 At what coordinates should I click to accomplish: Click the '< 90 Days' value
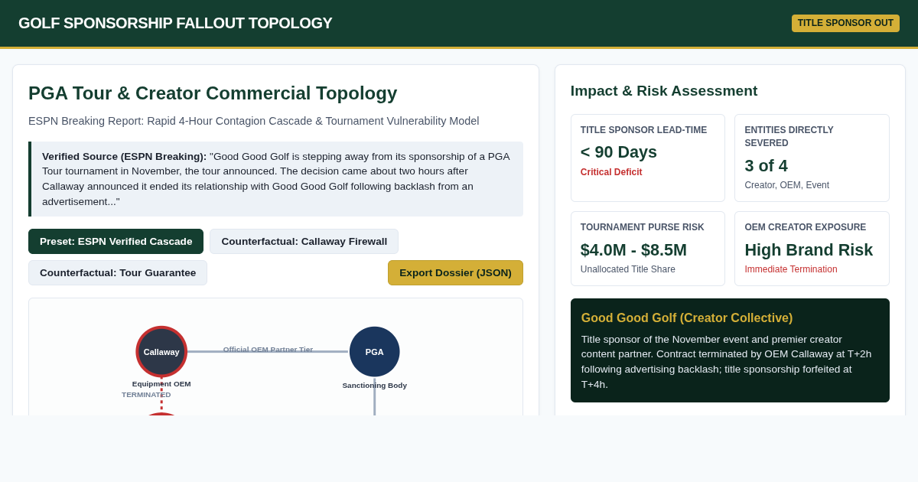coord(619,152)
